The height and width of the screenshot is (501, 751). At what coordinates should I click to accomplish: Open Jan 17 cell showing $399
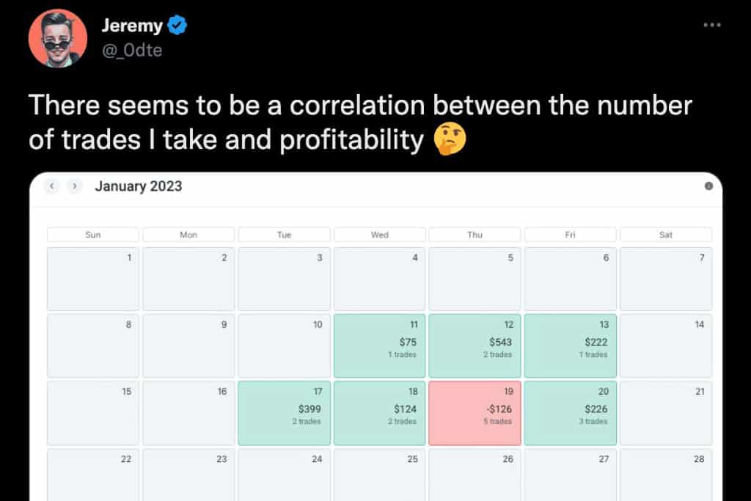coord(284,413)
